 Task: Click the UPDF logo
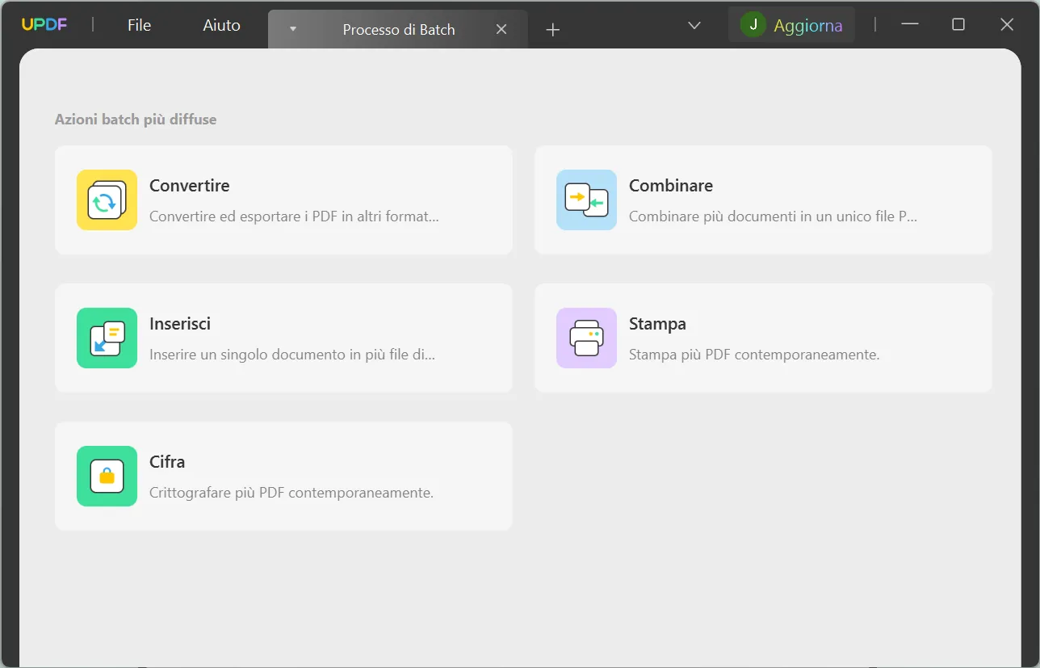[44, 24]
